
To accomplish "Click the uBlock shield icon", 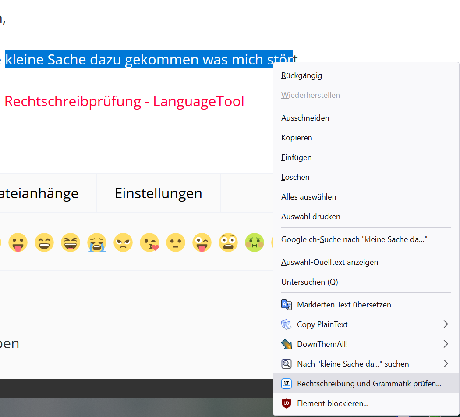I will pos(287,403).
